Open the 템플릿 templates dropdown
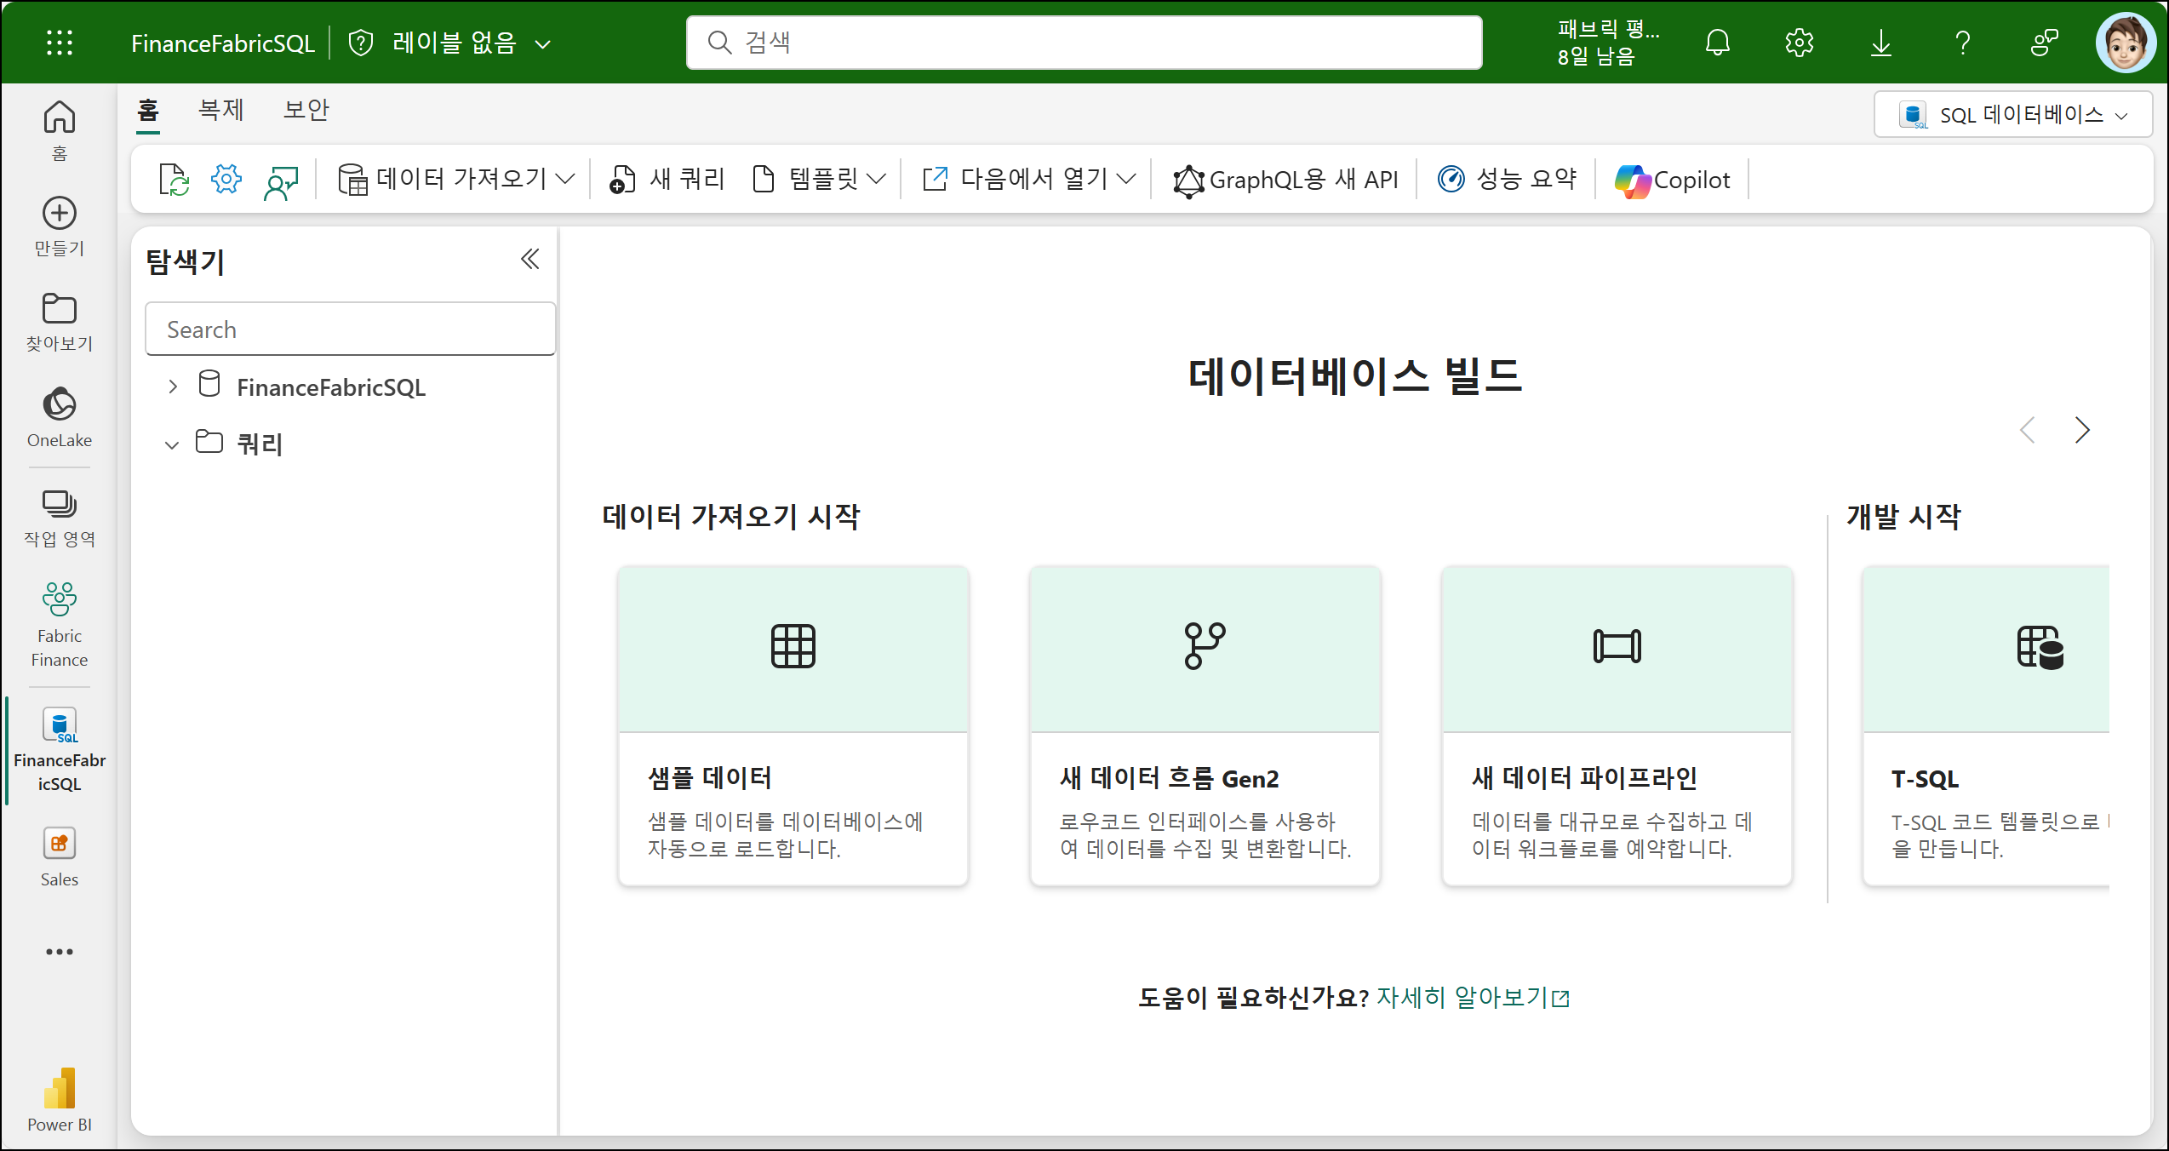The height and width of the screenshot is (1151, 2169). (820, 180)
